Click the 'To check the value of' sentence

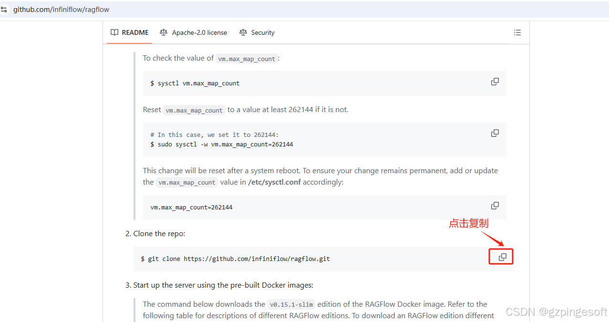tap(211, 58)
